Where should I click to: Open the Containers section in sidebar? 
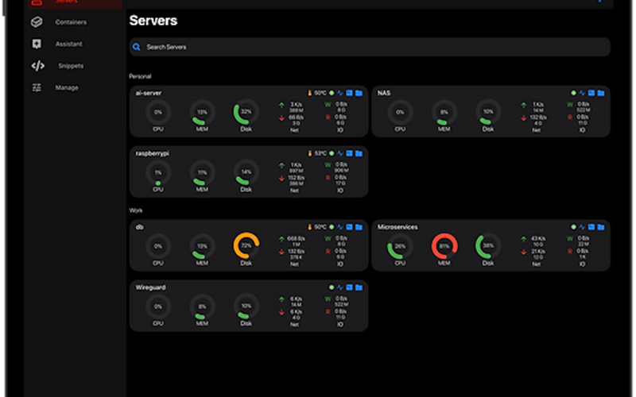tap(71, 22)
